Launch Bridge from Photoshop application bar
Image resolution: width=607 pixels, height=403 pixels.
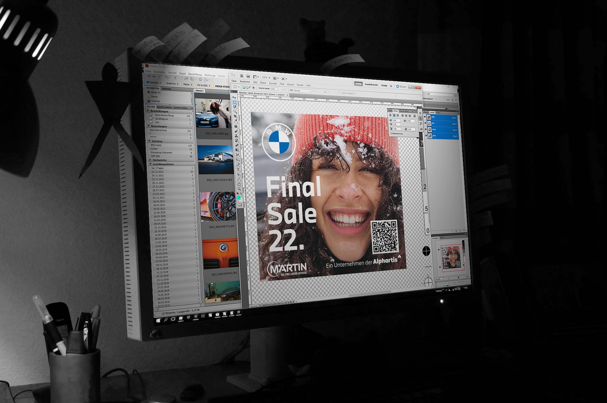pos(242,76)
